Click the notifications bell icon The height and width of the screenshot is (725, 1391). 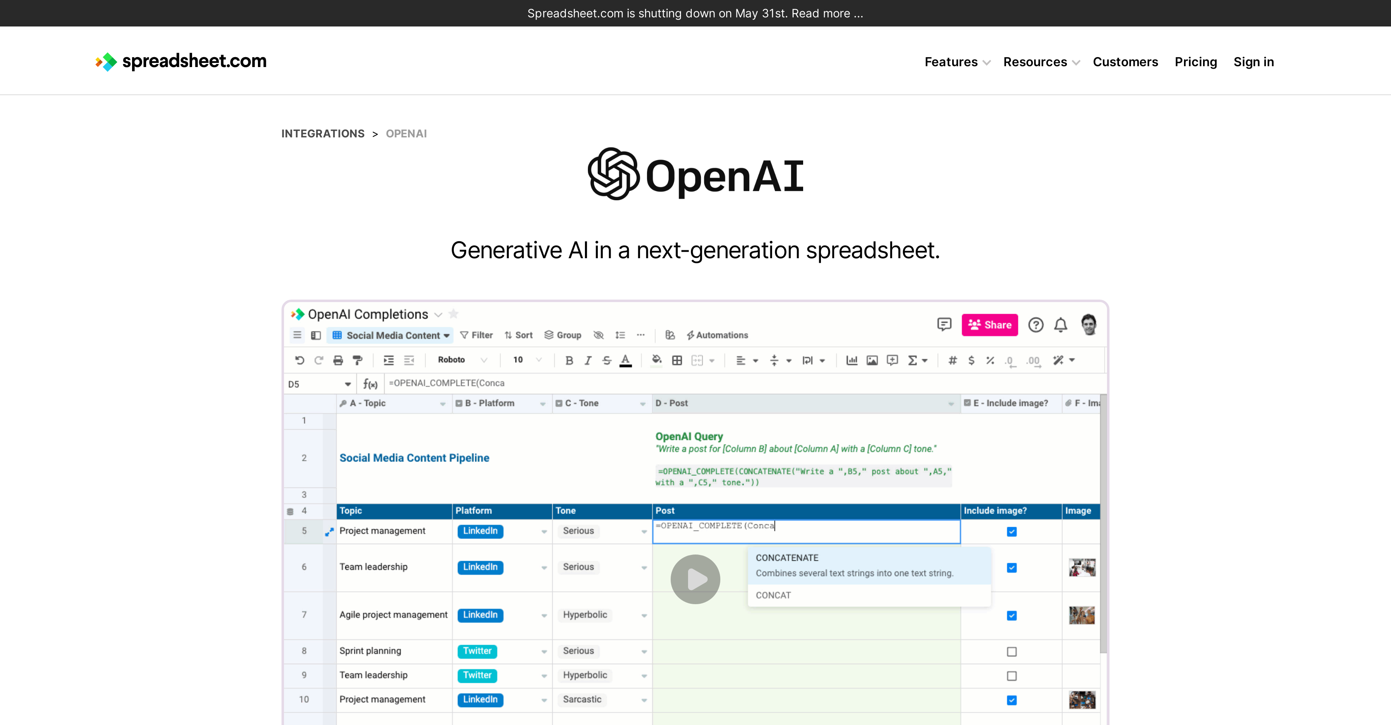coord(1061,325)
